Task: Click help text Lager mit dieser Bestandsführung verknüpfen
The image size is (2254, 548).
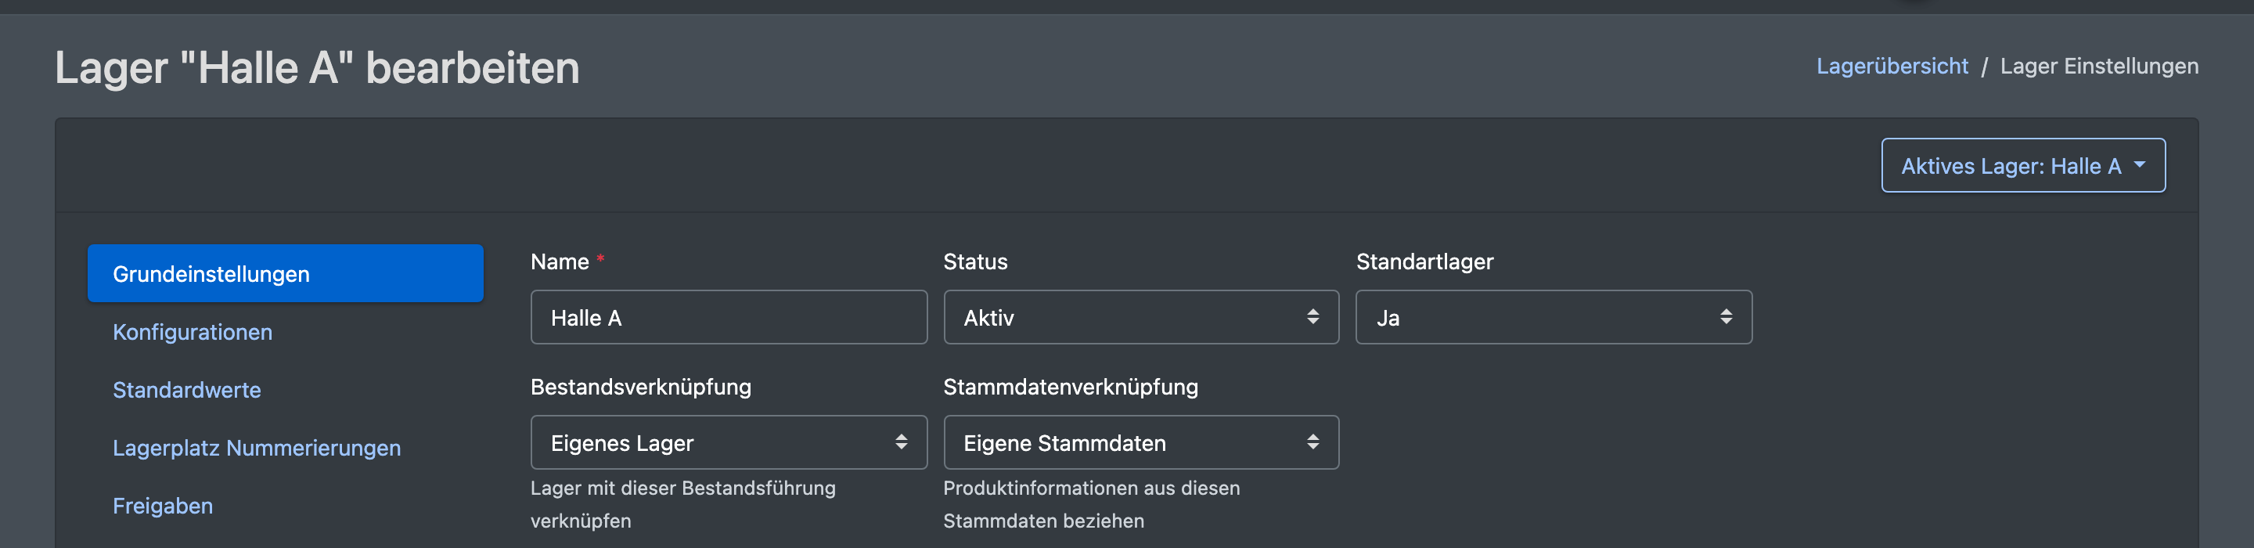Action: click(x=682, y=504)
